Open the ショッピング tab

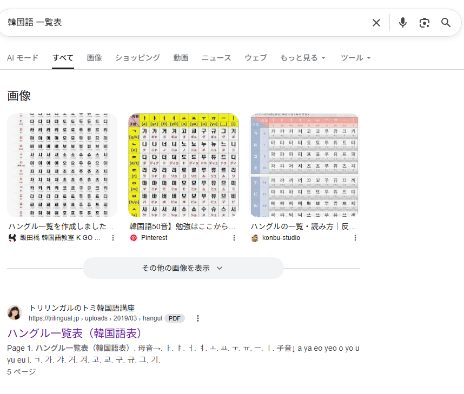137,58
